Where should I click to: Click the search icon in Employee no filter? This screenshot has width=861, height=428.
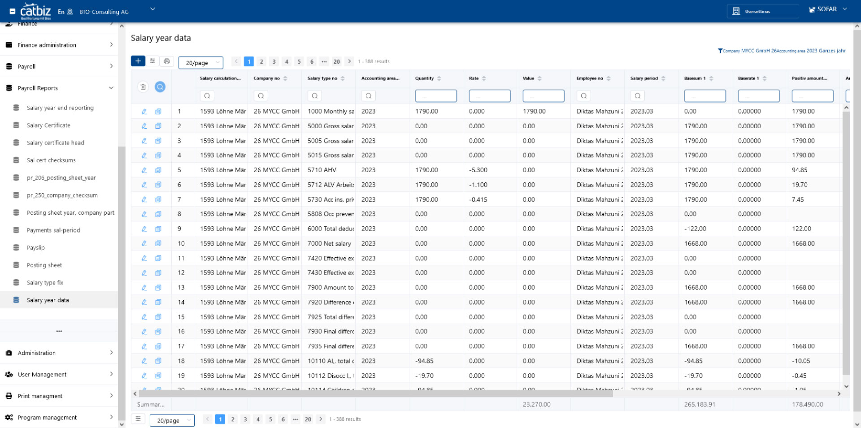click(x=584, y=96)
